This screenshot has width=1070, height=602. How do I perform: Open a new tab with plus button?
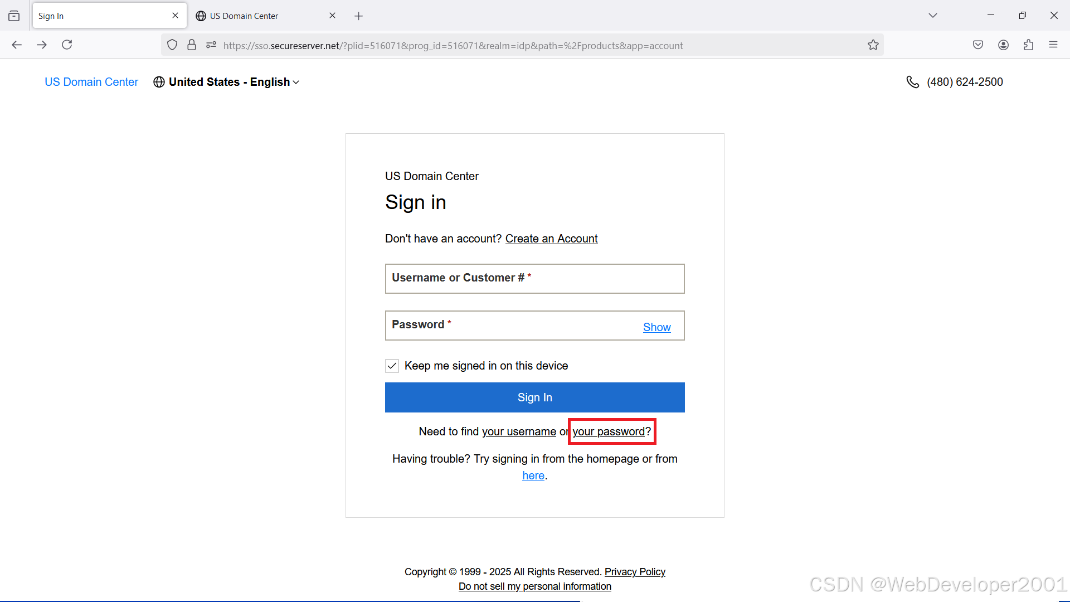point(358,16)
